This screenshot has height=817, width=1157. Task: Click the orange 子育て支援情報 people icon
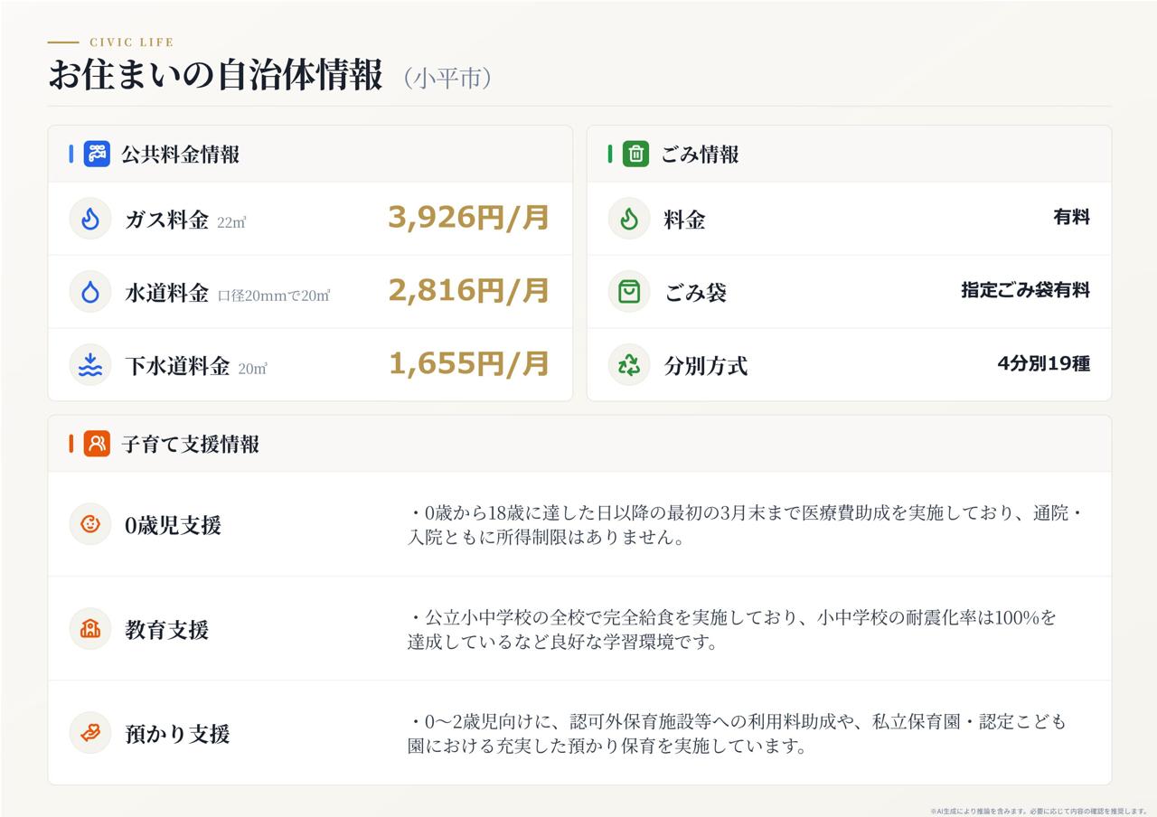pyautogui.click(x=97, y=444)
